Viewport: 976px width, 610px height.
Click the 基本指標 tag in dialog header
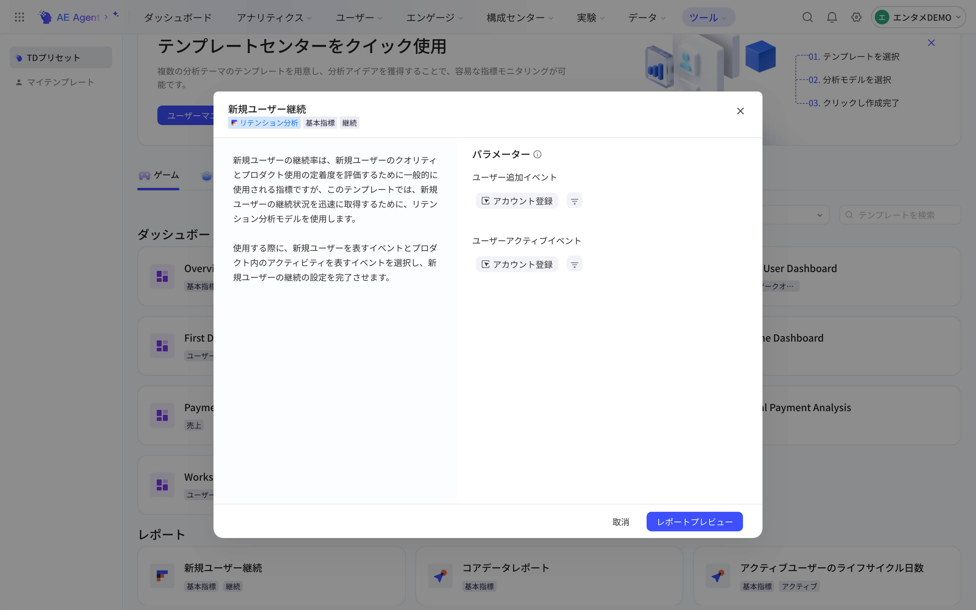point(320,123)
